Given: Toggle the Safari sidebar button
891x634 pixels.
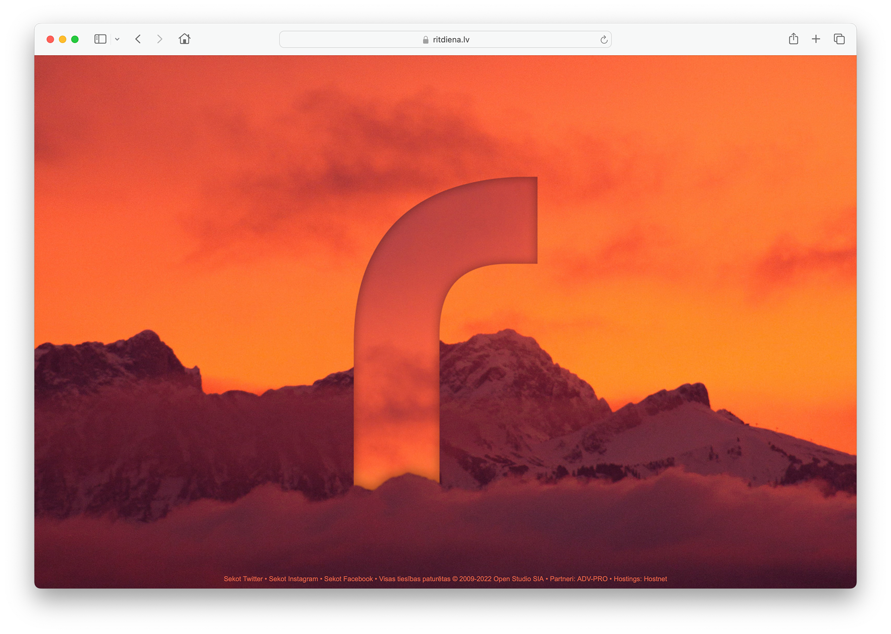Looking at the screenshot, I should 100,39.
